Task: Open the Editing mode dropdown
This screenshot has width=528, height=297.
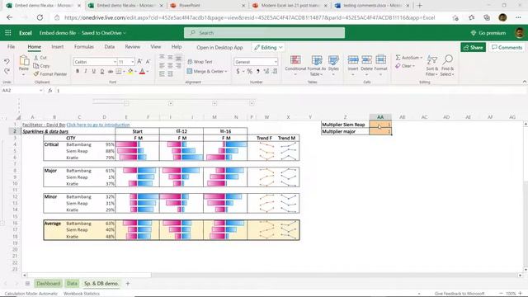Action: pyautogui.click(x=268, y=48)
